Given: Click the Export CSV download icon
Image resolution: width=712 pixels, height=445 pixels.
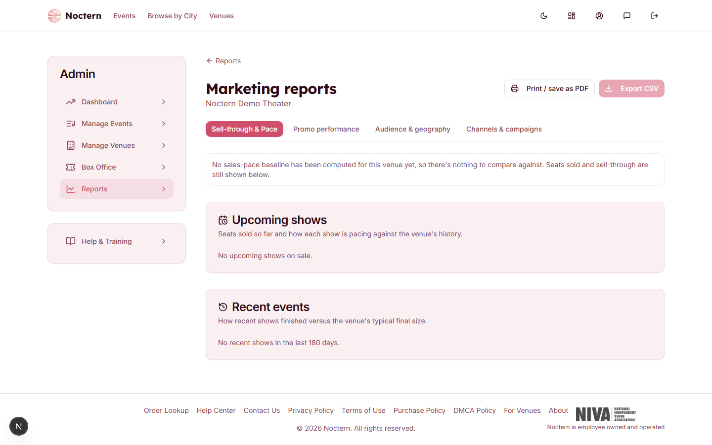Looking at the screenshot, I should [609, 89].
